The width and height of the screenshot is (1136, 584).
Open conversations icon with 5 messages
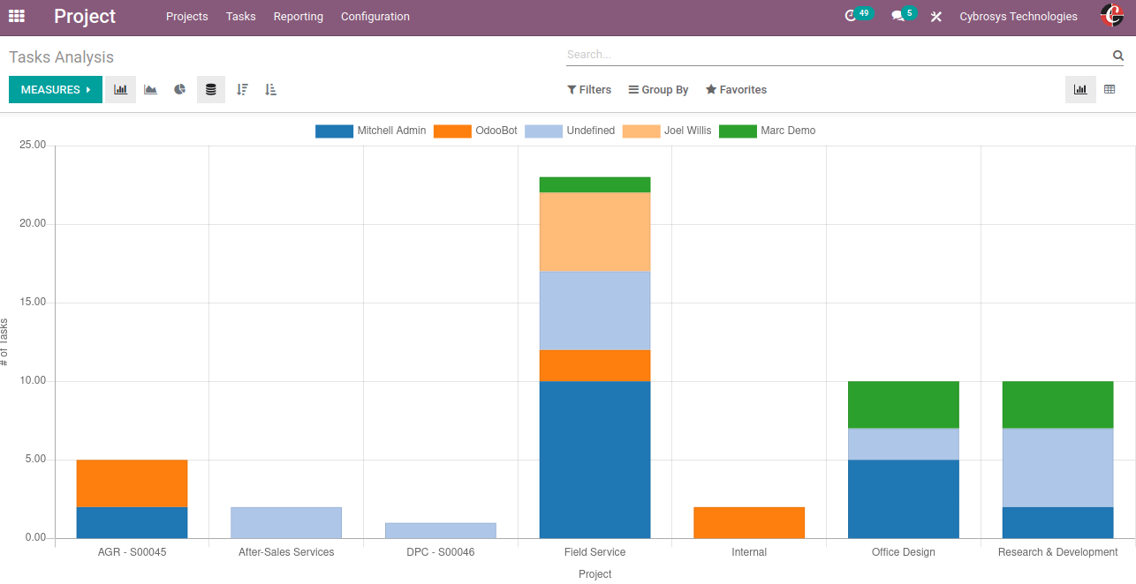click(x=903, y=15)
